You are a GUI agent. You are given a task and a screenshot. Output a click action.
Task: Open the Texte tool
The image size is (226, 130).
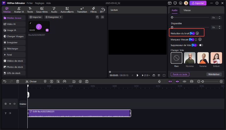point(30,10)
